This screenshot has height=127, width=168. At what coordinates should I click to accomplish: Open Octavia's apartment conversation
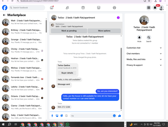click(x=23, y=98)
